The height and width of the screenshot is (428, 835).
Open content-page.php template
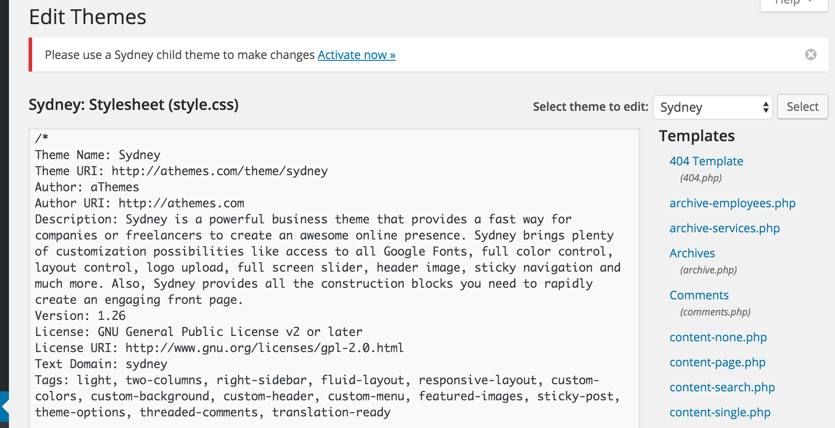[x=717, y=362]
